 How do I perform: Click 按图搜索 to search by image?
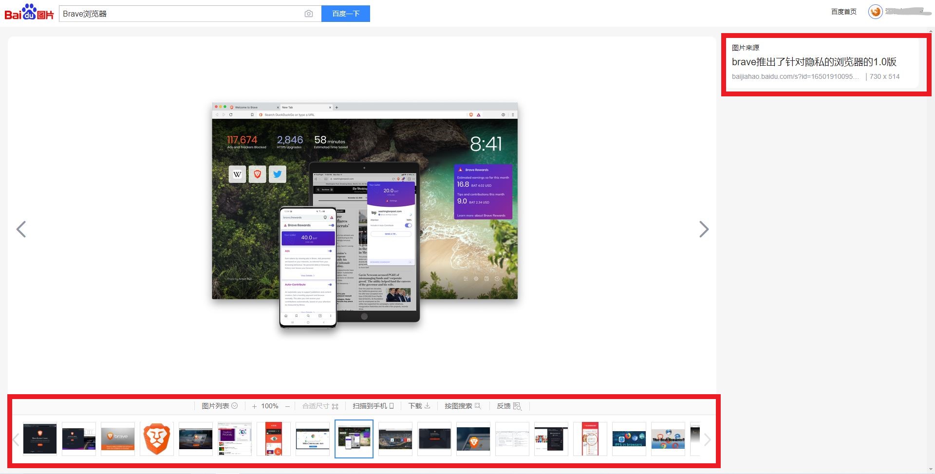click(463, 406)
